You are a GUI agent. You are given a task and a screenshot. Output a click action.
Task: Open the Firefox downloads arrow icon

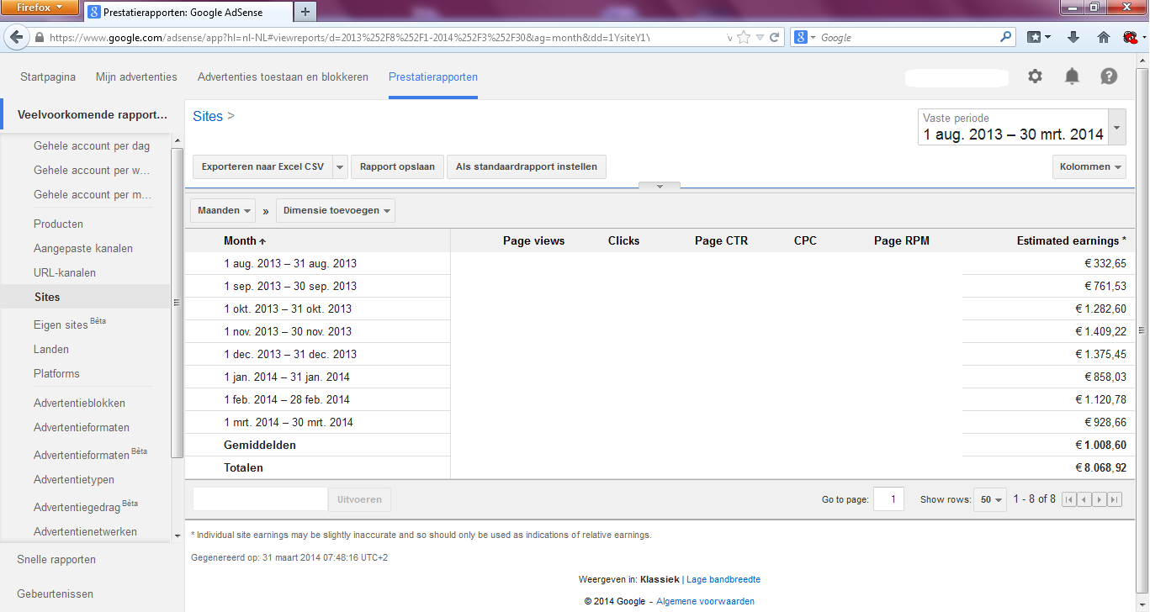click(1073, 37)
